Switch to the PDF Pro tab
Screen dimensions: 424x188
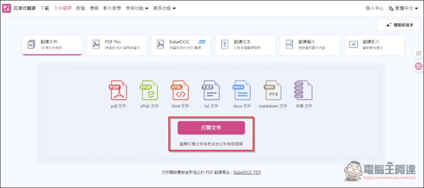117,45
